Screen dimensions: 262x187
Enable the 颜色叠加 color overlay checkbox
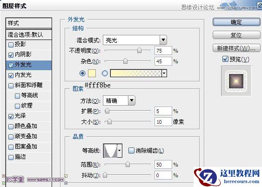[x=11, y=127]
